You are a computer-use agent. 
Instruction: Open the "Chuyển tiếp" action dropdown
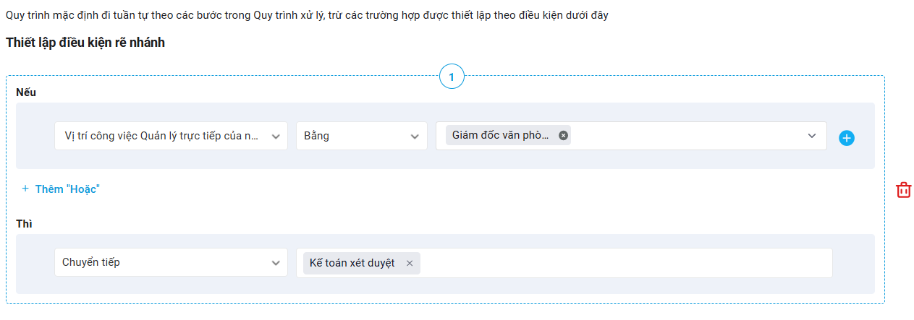tap(159, 263)
